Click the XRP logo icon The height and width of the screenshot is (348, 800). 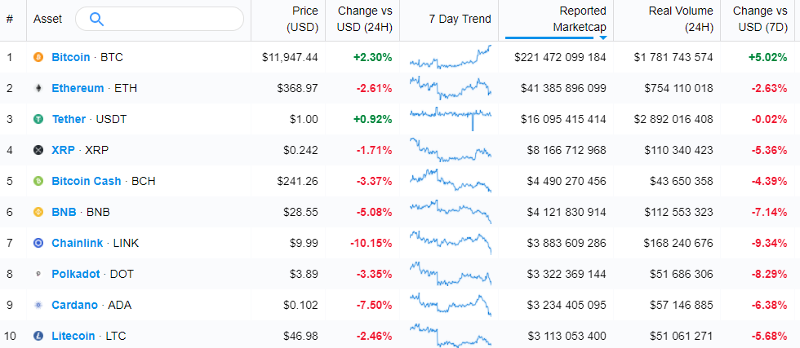pos(38,150)
